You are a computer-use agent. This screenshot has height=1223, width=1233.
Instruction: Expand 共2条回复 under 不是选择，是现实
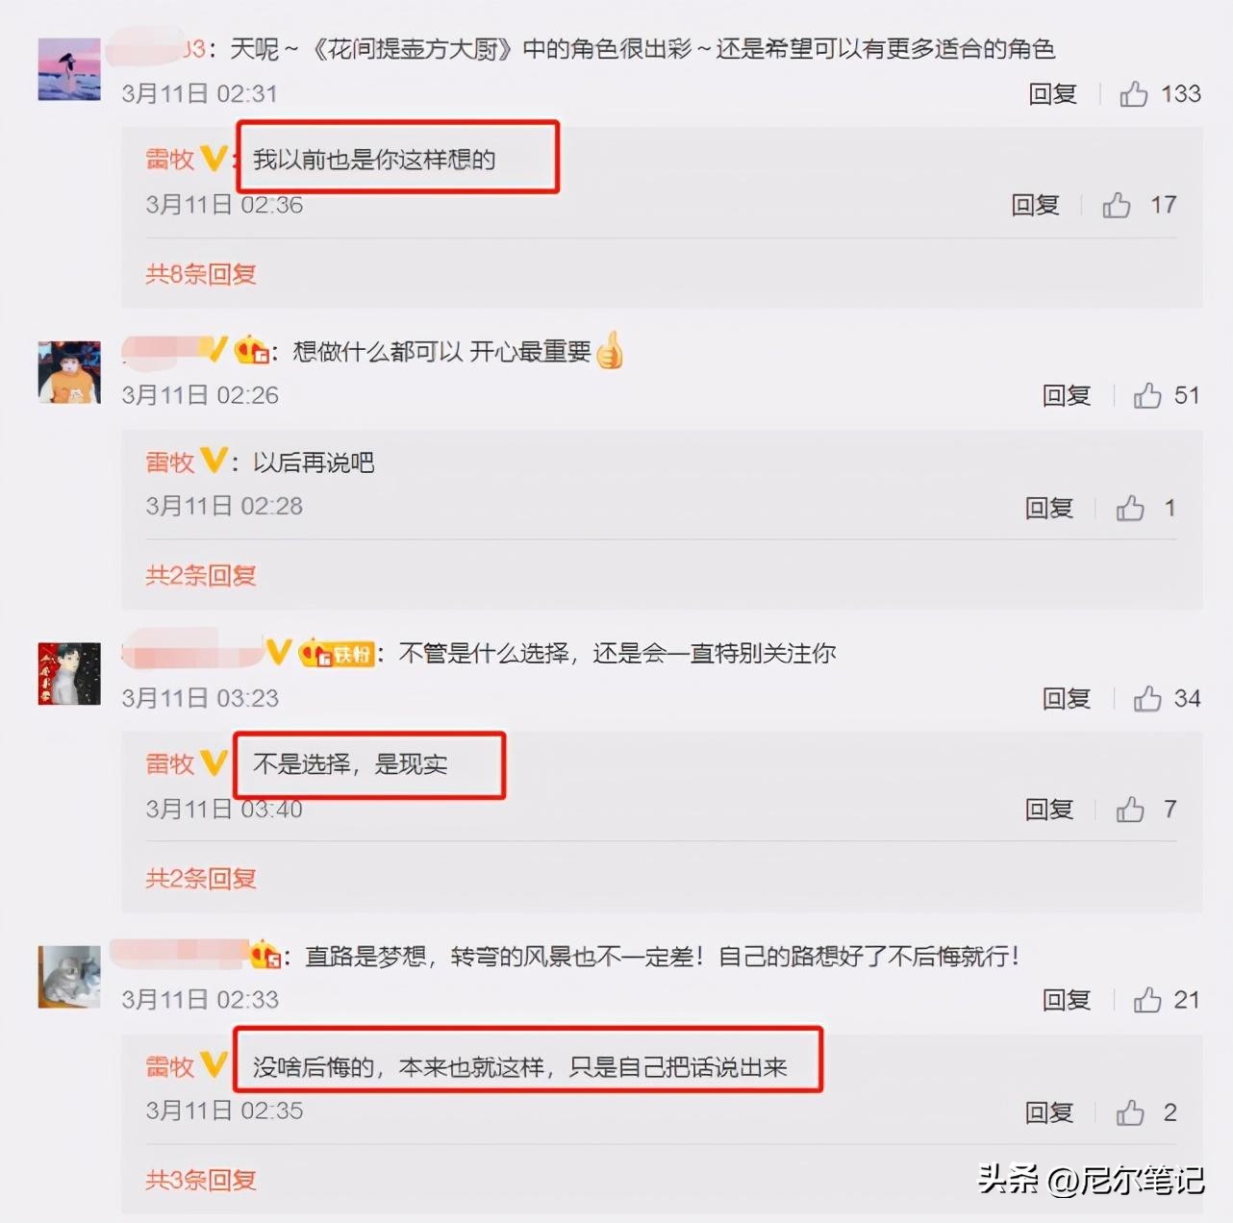pyautogui.click(x=201, y=878)
